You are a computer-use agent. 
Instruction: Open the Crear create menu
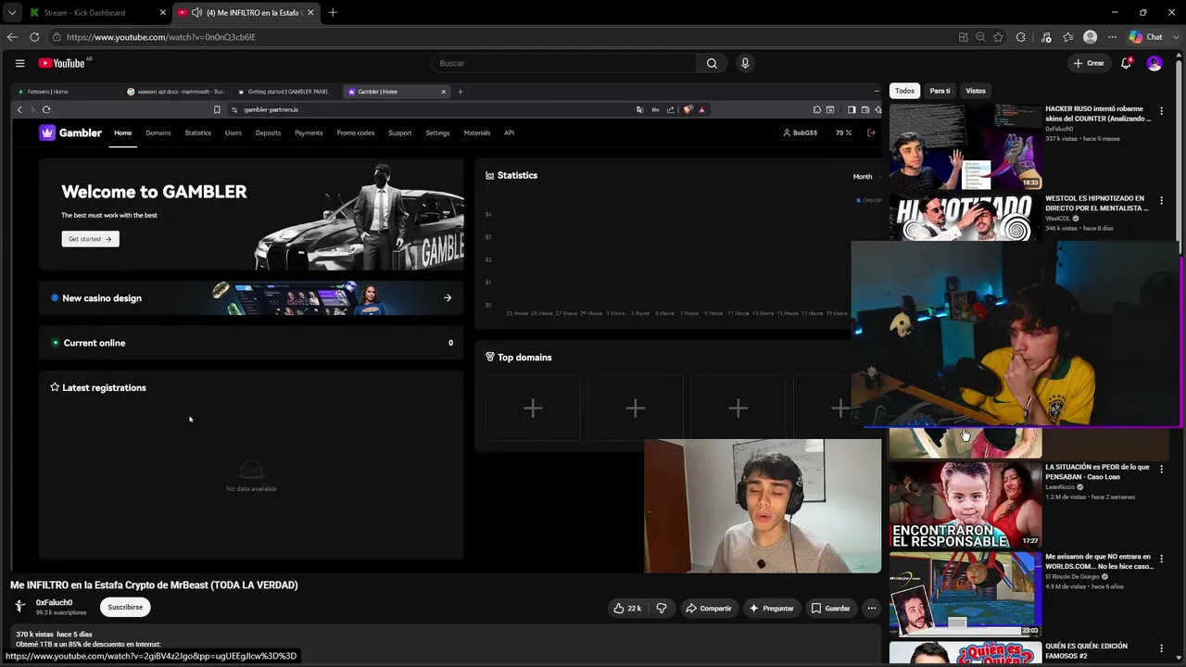click(1089, 63)
